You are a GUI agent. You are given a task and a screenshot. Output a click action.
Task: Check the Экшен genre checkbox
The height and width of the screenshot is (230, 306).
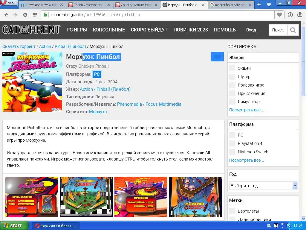[x=232, y=68]
